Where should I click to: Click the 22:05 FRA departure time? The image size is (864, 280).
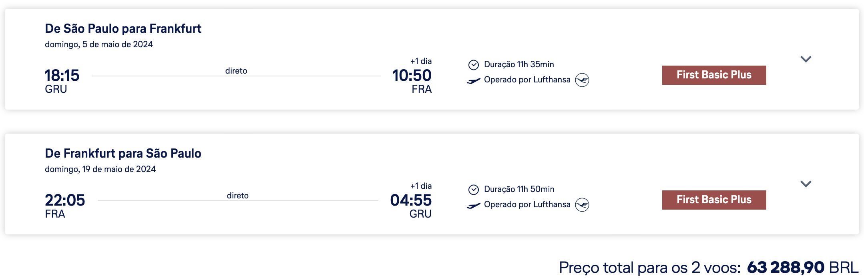click(65, 200)
